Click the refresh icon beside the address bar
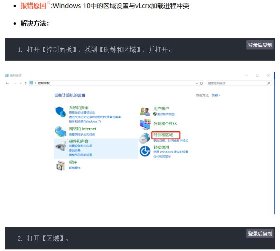The width and height of the screenshot is (280, 251). point(202,83)
